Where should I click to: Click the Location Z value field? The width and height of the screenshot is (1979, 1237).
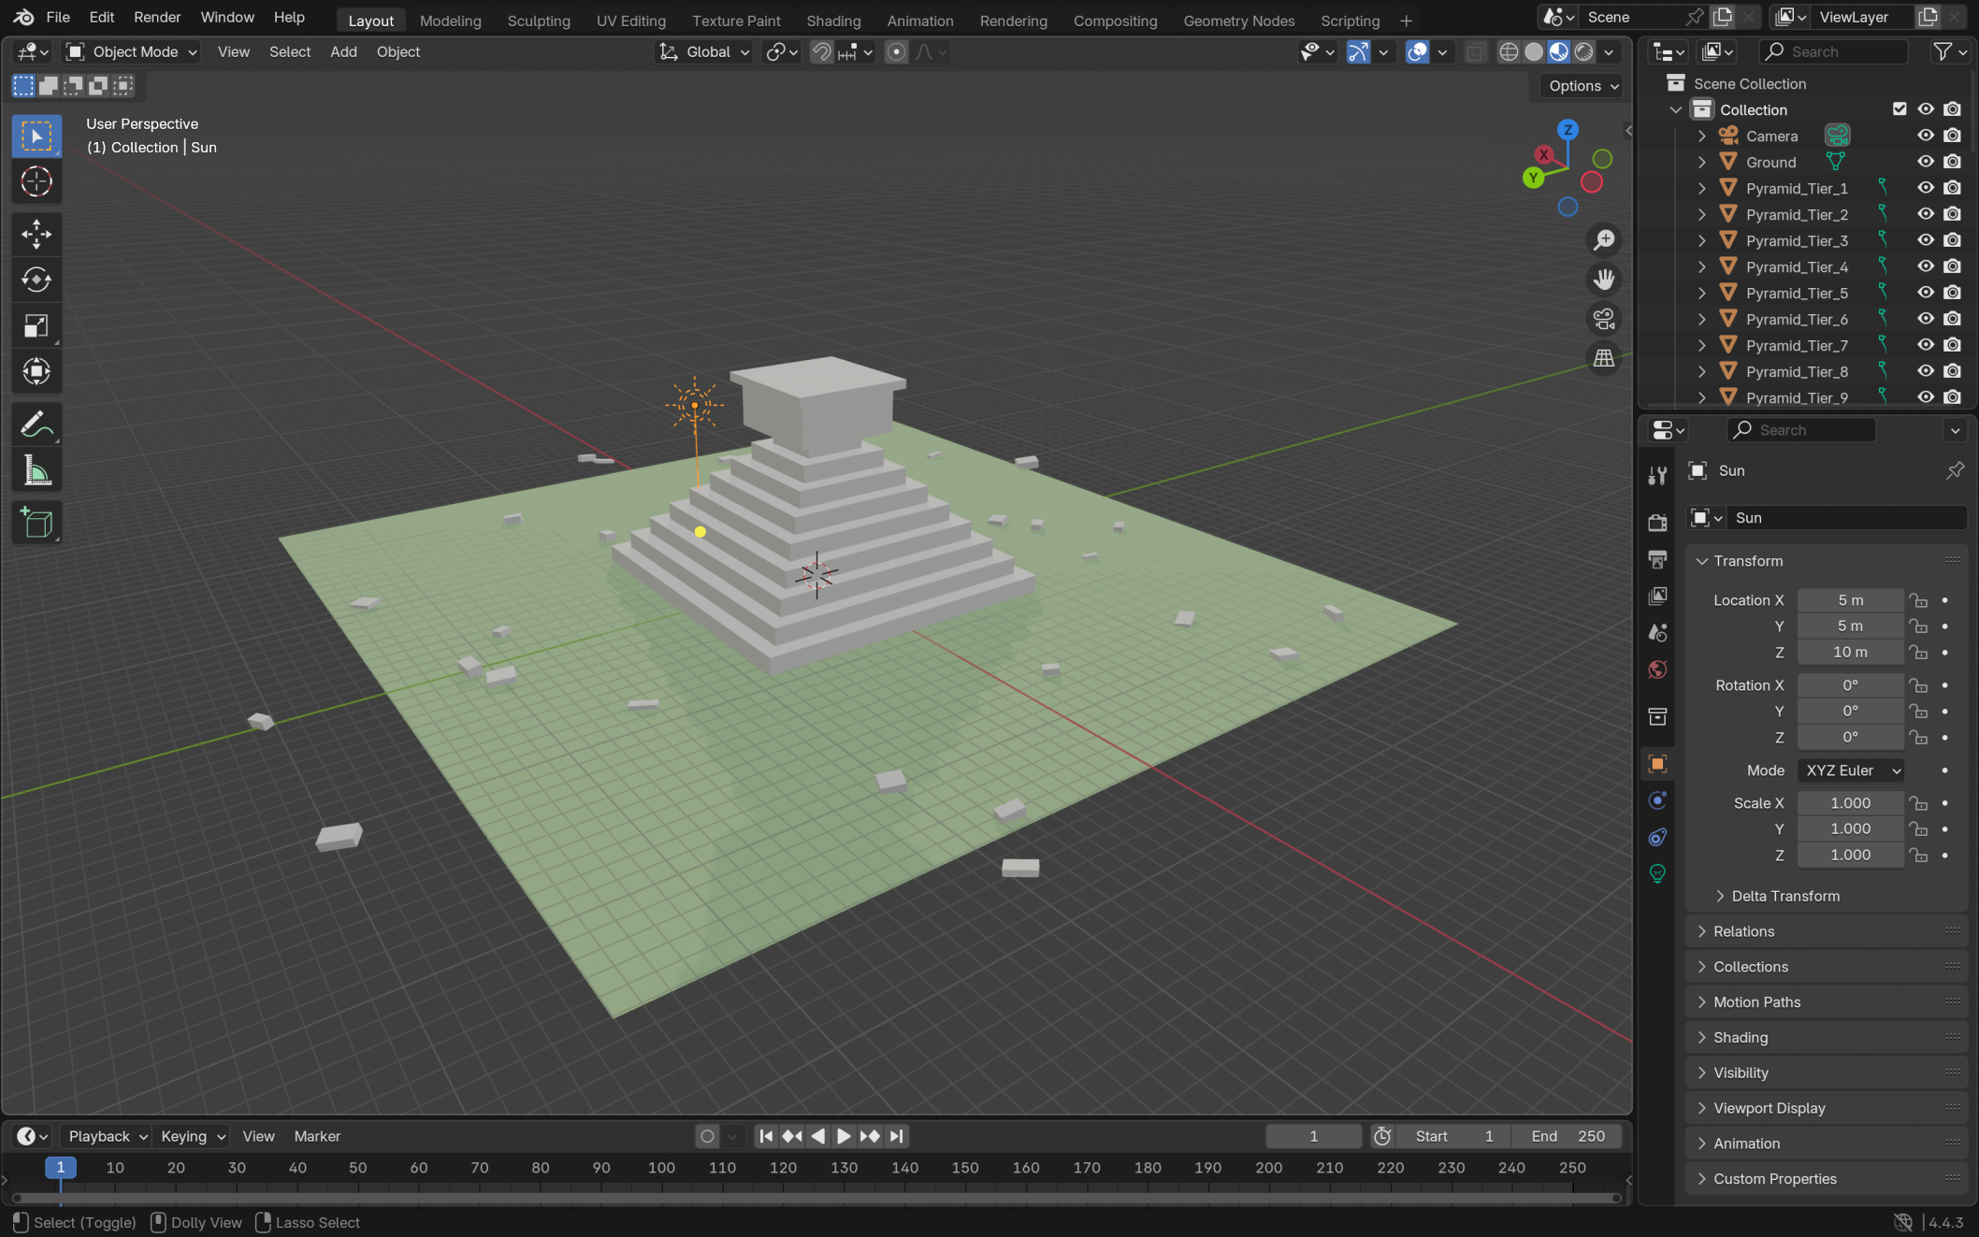click(1849, 652)
